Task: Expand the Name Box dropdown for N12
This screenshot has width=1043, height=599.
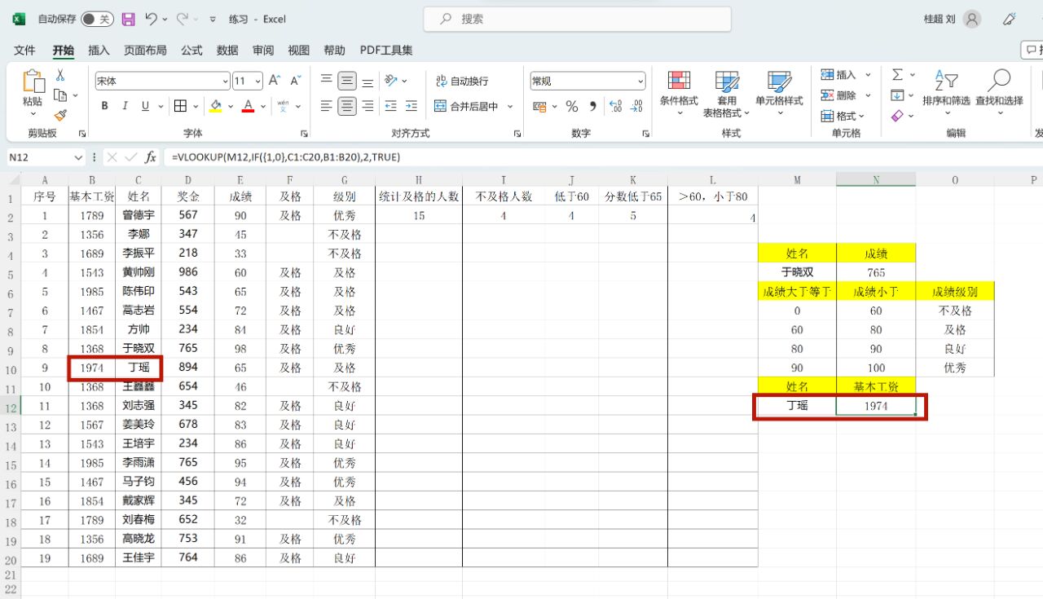Action: (x=79, y=157)
